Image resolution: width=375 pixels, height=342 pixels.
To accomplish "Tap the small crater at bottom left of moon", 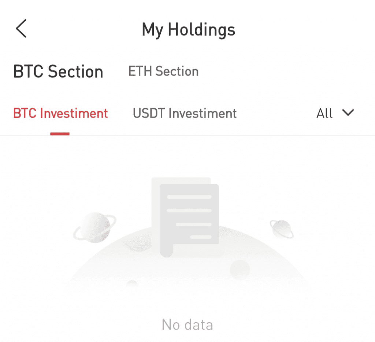I will click(x=132, y=284).
